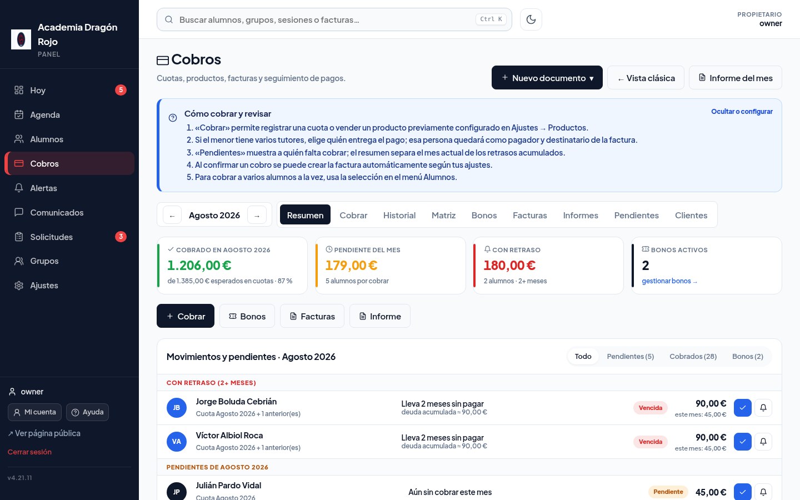This screenshot has height=500, width=800.
Task: Click VA avatar of Víctor Albiol
Action: 177,442
